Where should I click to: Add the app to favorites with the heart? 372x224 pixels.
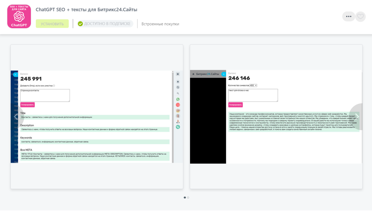pyautogui.click(x=360, y=17)
